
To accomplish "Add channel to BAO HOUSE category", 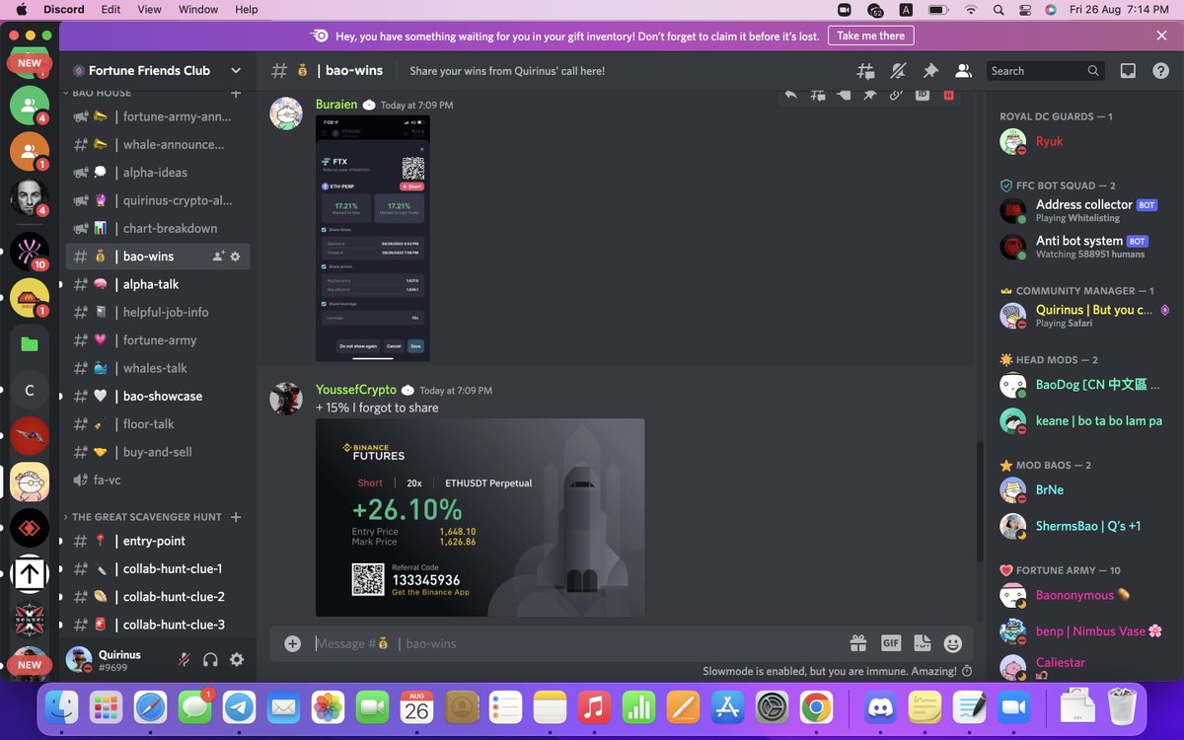I will (x=235, y=93).
